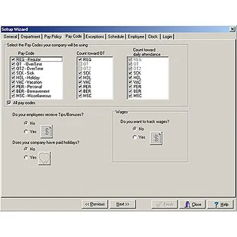Toggle PER in Count toward OT list
This screenshot has width=237, height=237.
click(80, 87)
